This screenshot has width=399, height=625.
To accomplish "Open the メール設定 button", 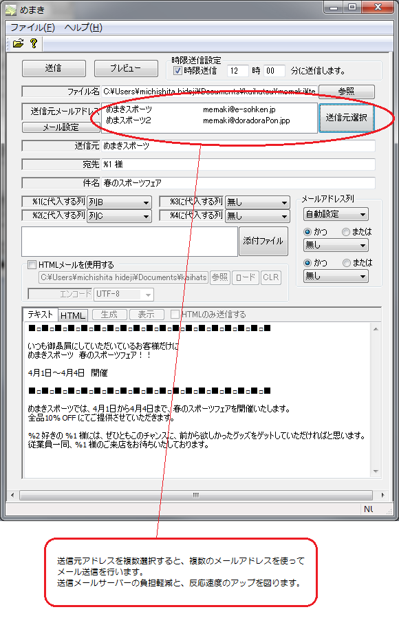I will (61, 127).
